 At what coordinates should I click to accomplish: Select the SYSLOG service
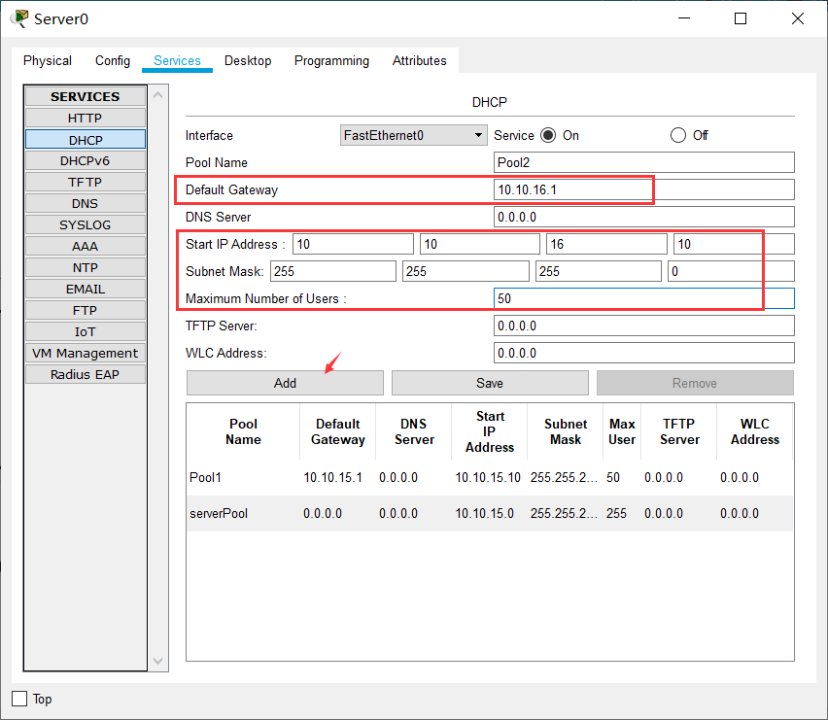(x=85, y=224)
